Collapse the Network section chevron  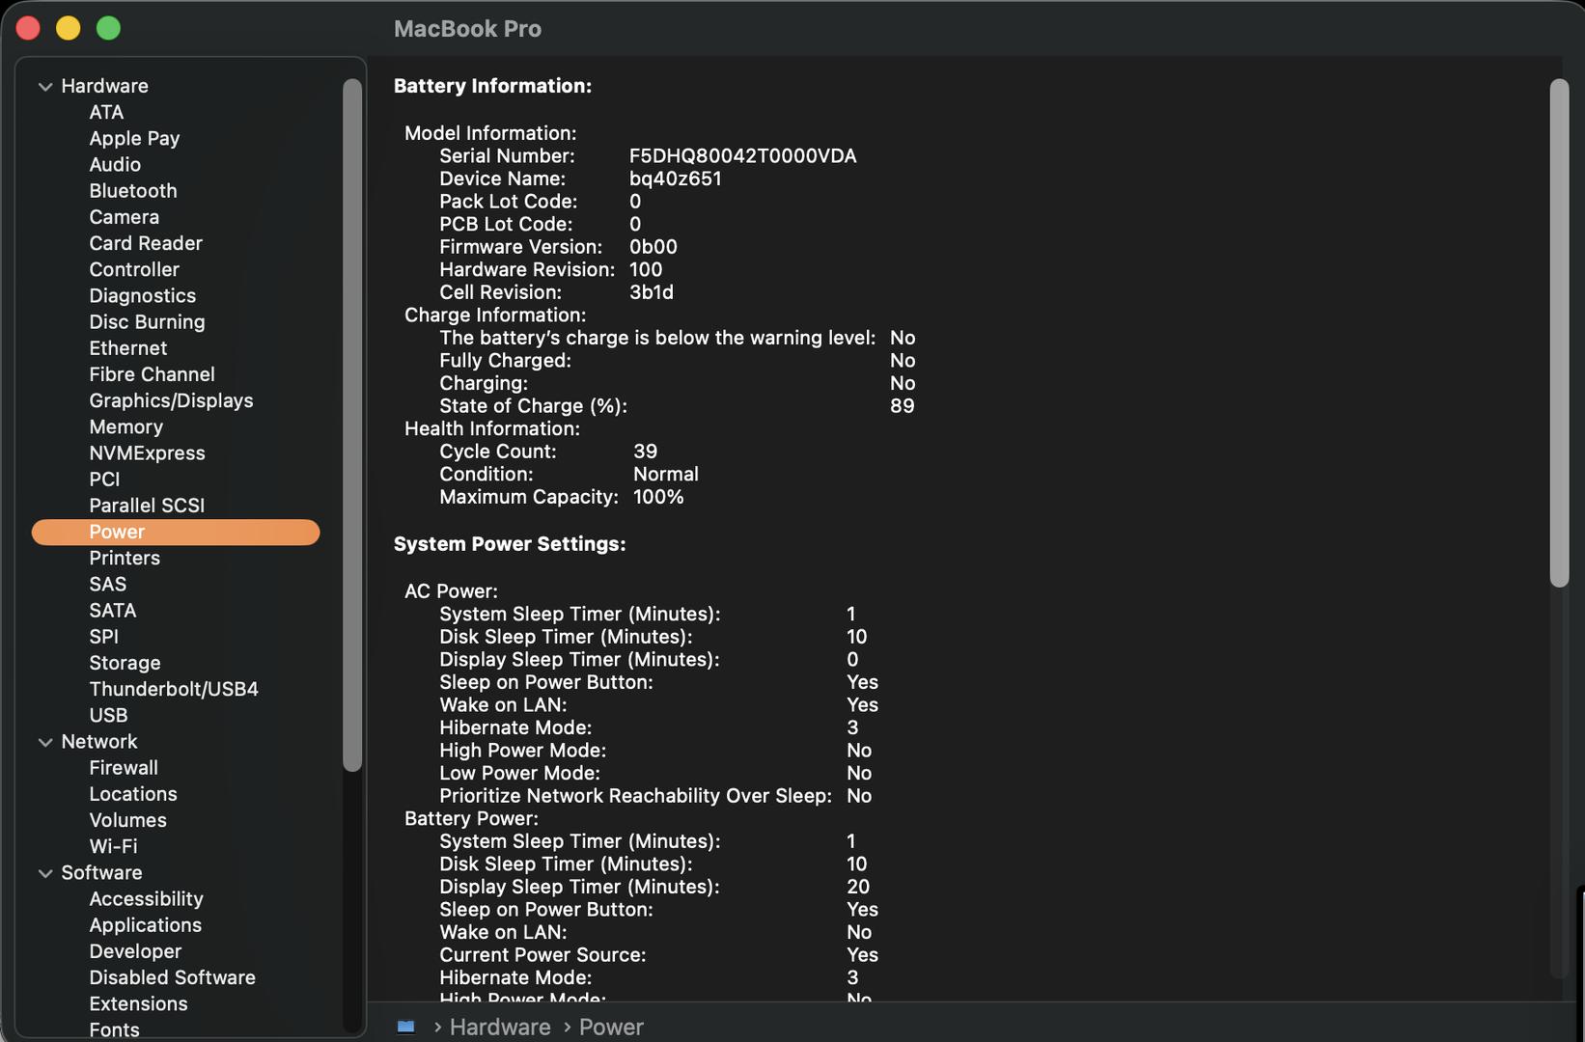click(45, 742)
